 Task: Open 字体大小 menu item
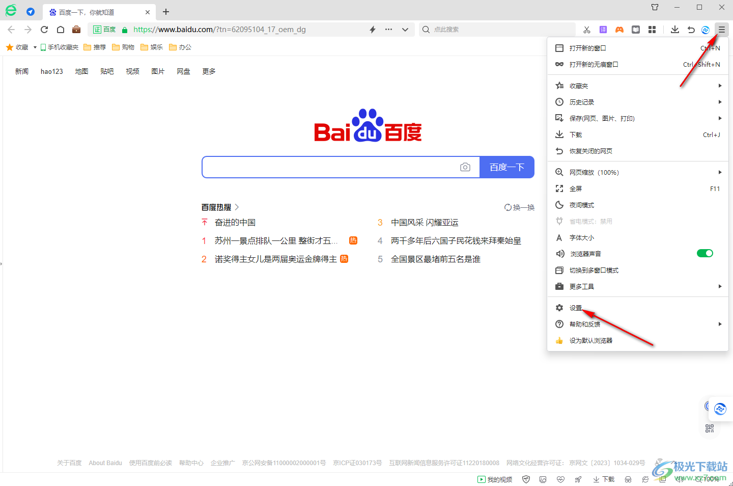(x=638, y=237)
